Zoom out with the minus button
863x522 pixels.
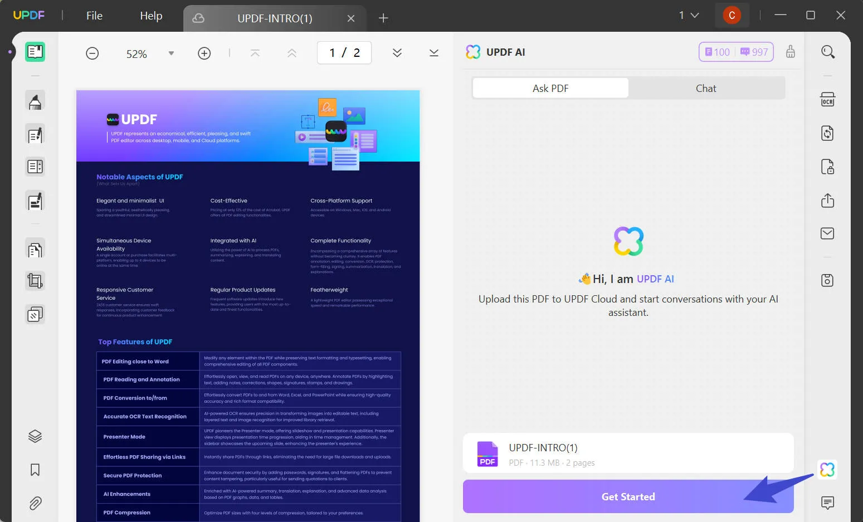click(92, 53)
